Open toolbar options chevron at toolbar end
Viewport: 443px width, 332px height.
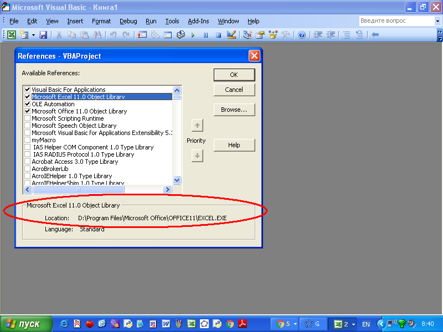pos(440,35)
